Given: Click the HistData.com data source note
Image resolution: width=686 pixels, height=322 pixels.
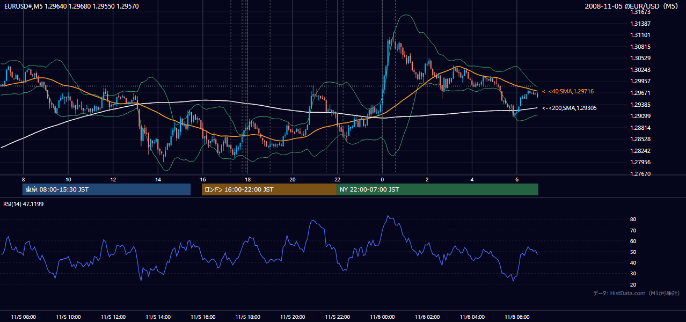Looking at the screenshot, I should (637, 293).
